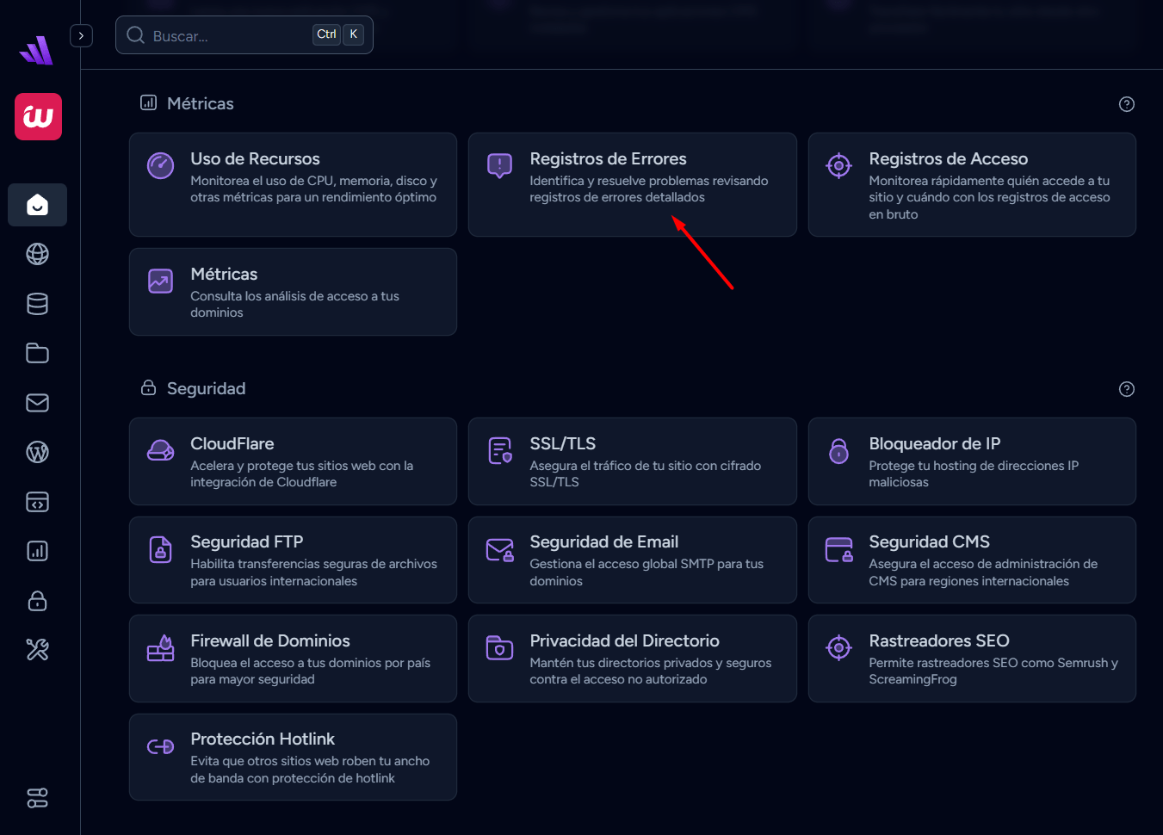Image resolution: width=1163 pixels, height=835 pixels.
Task: Open the Métricas card title
Action: (224, 274)
